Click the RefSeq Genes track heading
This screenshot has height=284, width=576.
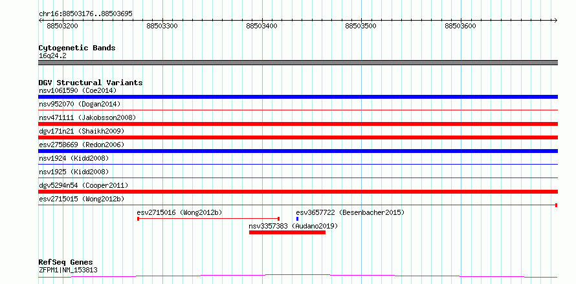(66, 263)
